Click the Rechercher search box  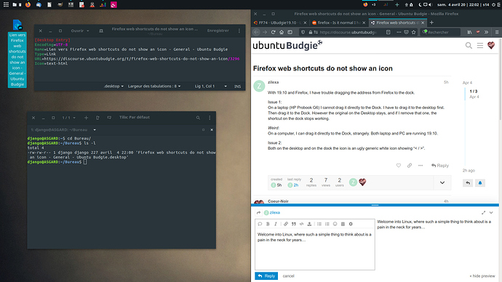pyautogui.click(x=441, y=32)
